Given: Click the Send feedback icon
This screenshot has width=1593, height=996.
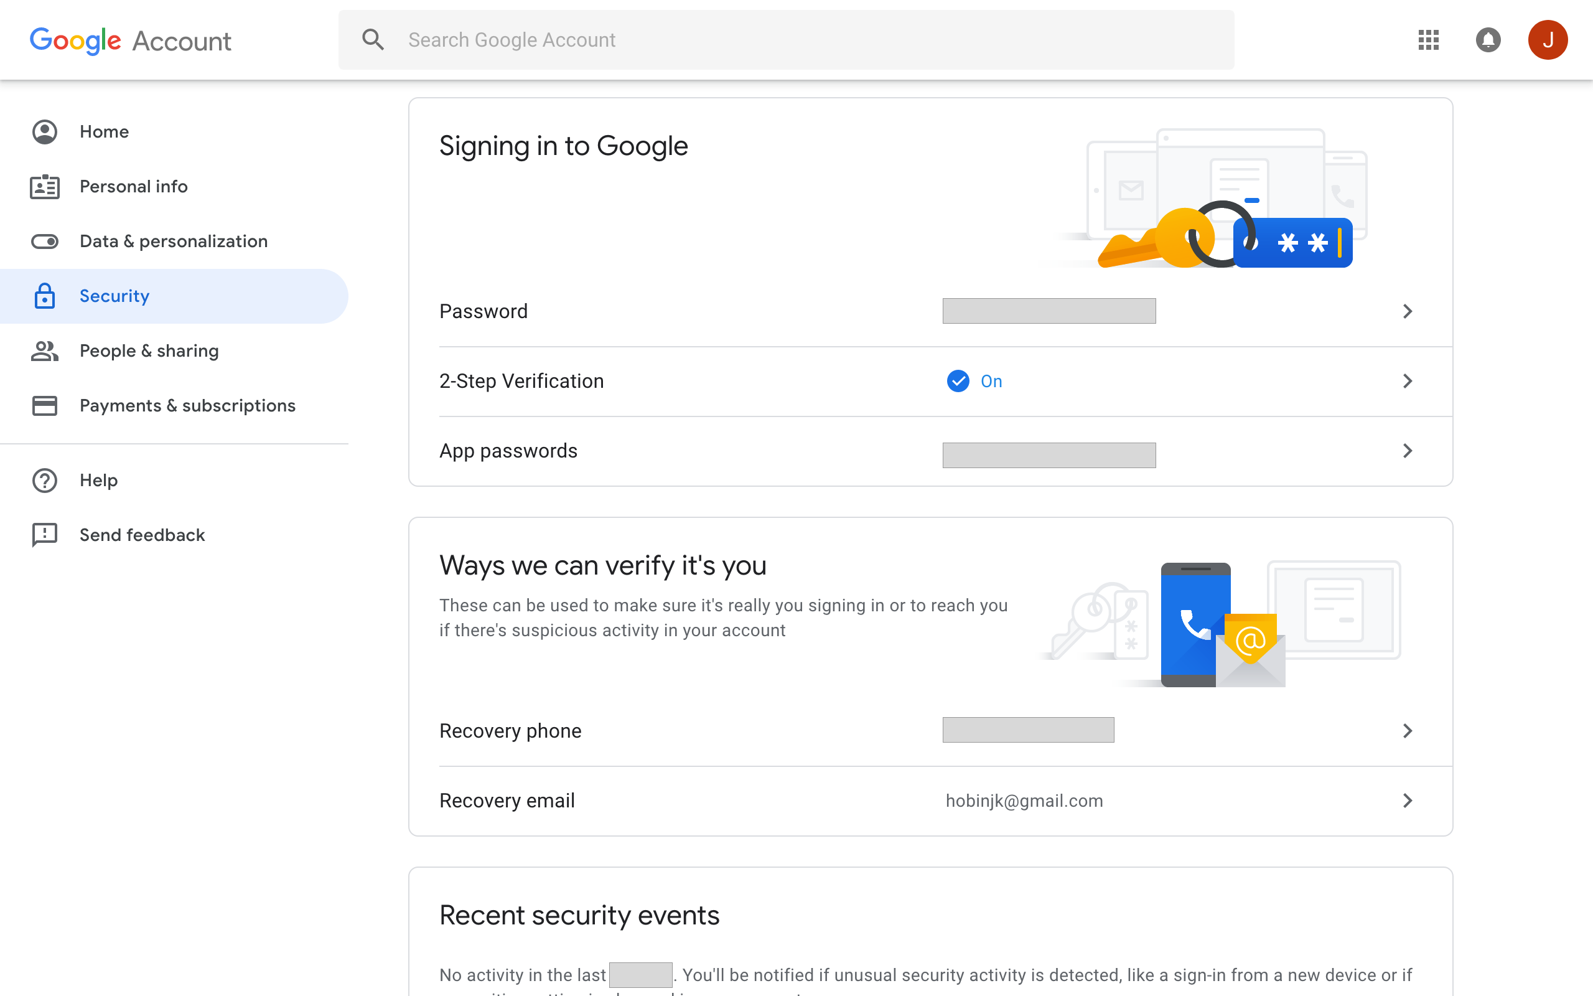Looking at the screenshot, I should 45,535.
